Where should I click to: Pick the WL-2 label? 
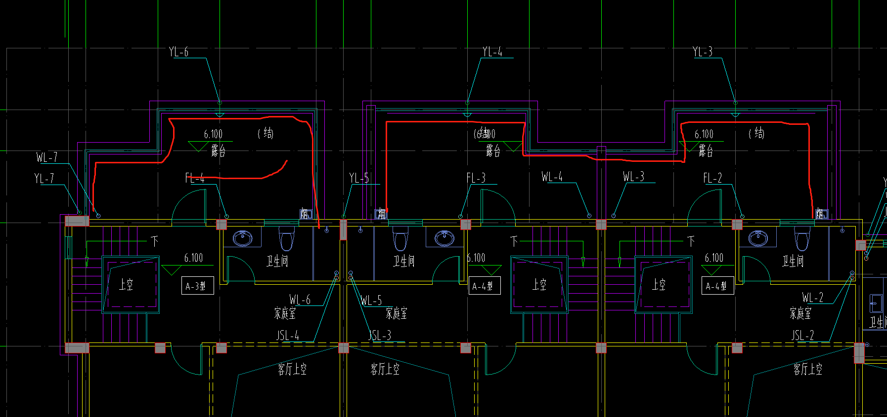coord(813,297)
